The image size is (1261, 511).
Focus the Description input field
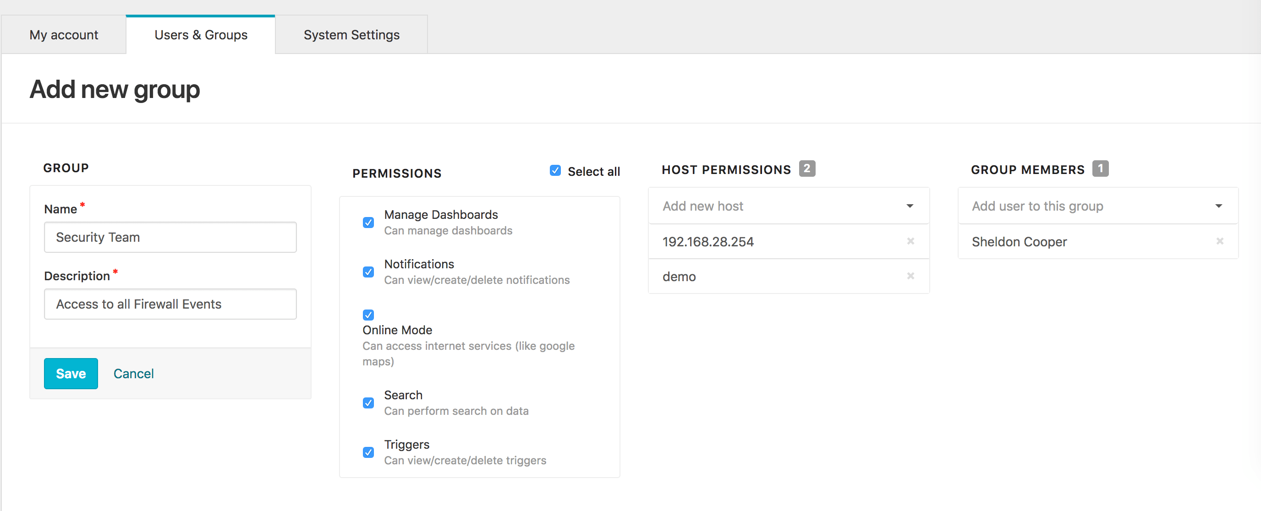click(x=170, y=304)
